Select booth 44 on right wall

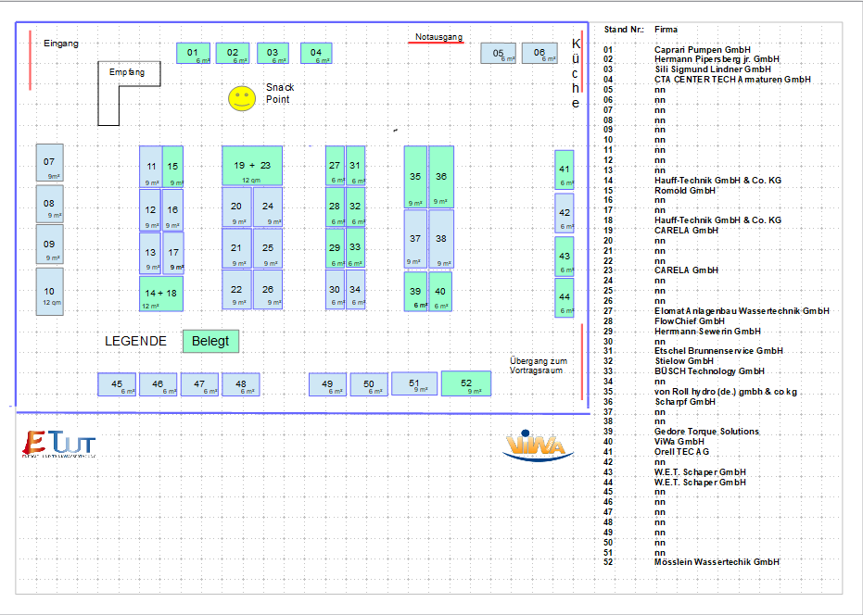click(x=565, y=297)
